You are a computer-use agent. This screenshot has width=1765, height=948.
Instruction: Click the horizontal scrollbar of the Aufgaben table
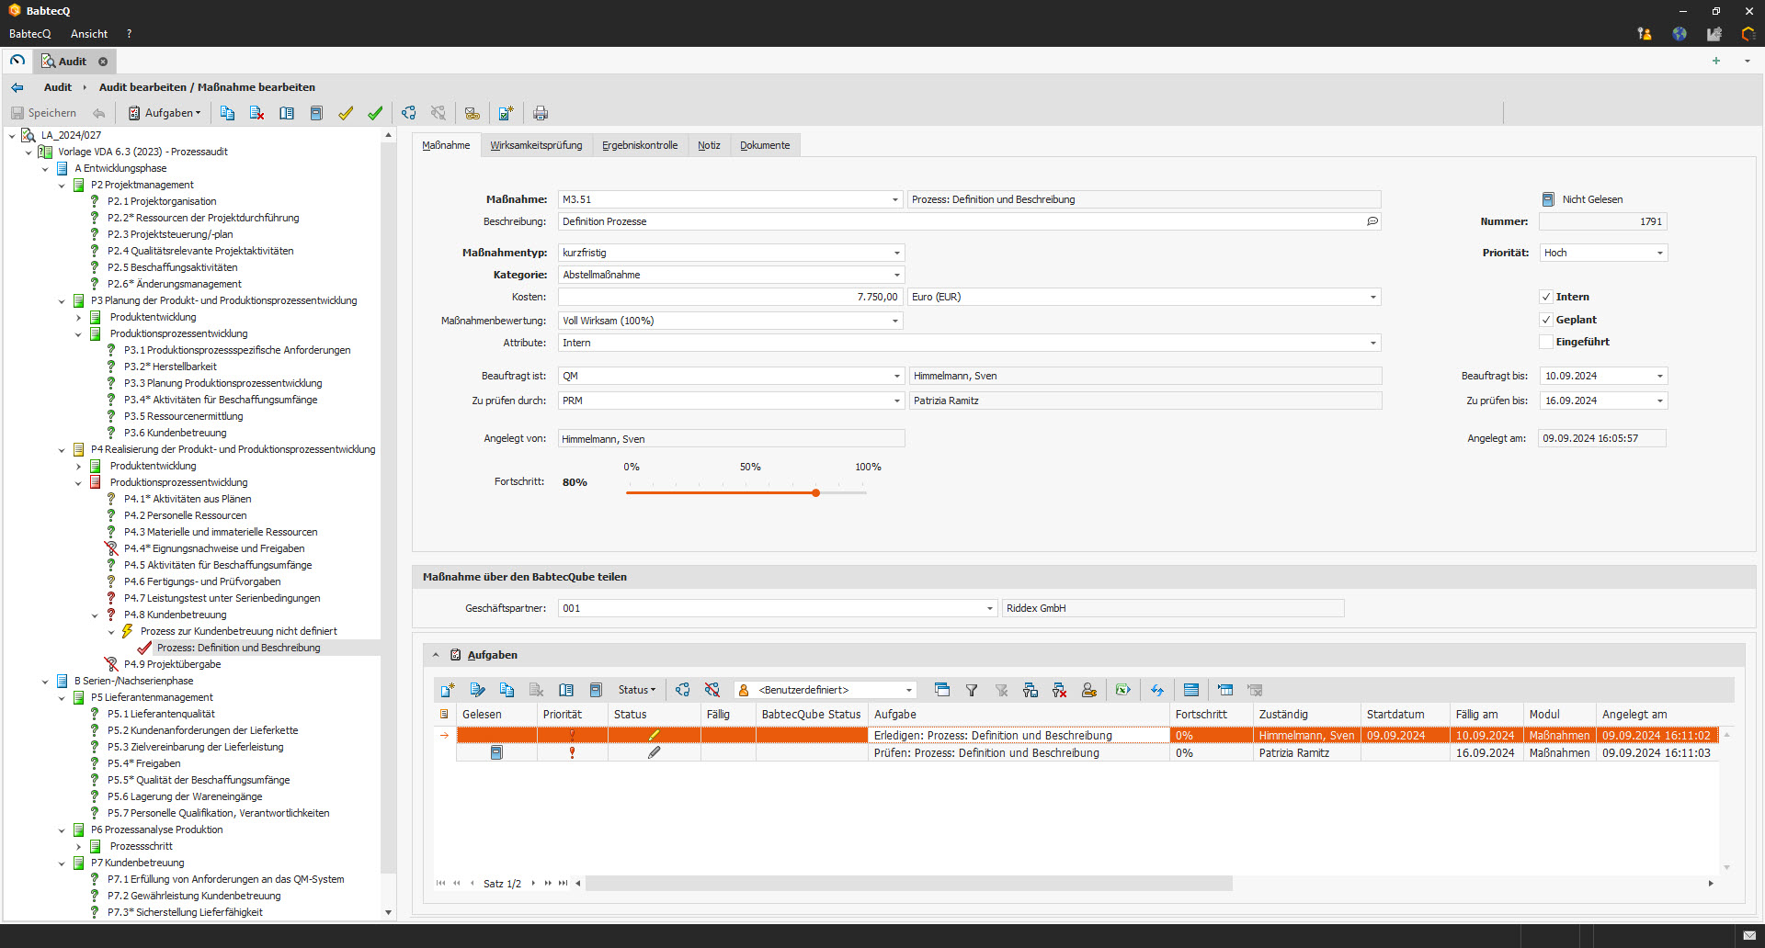909,883
